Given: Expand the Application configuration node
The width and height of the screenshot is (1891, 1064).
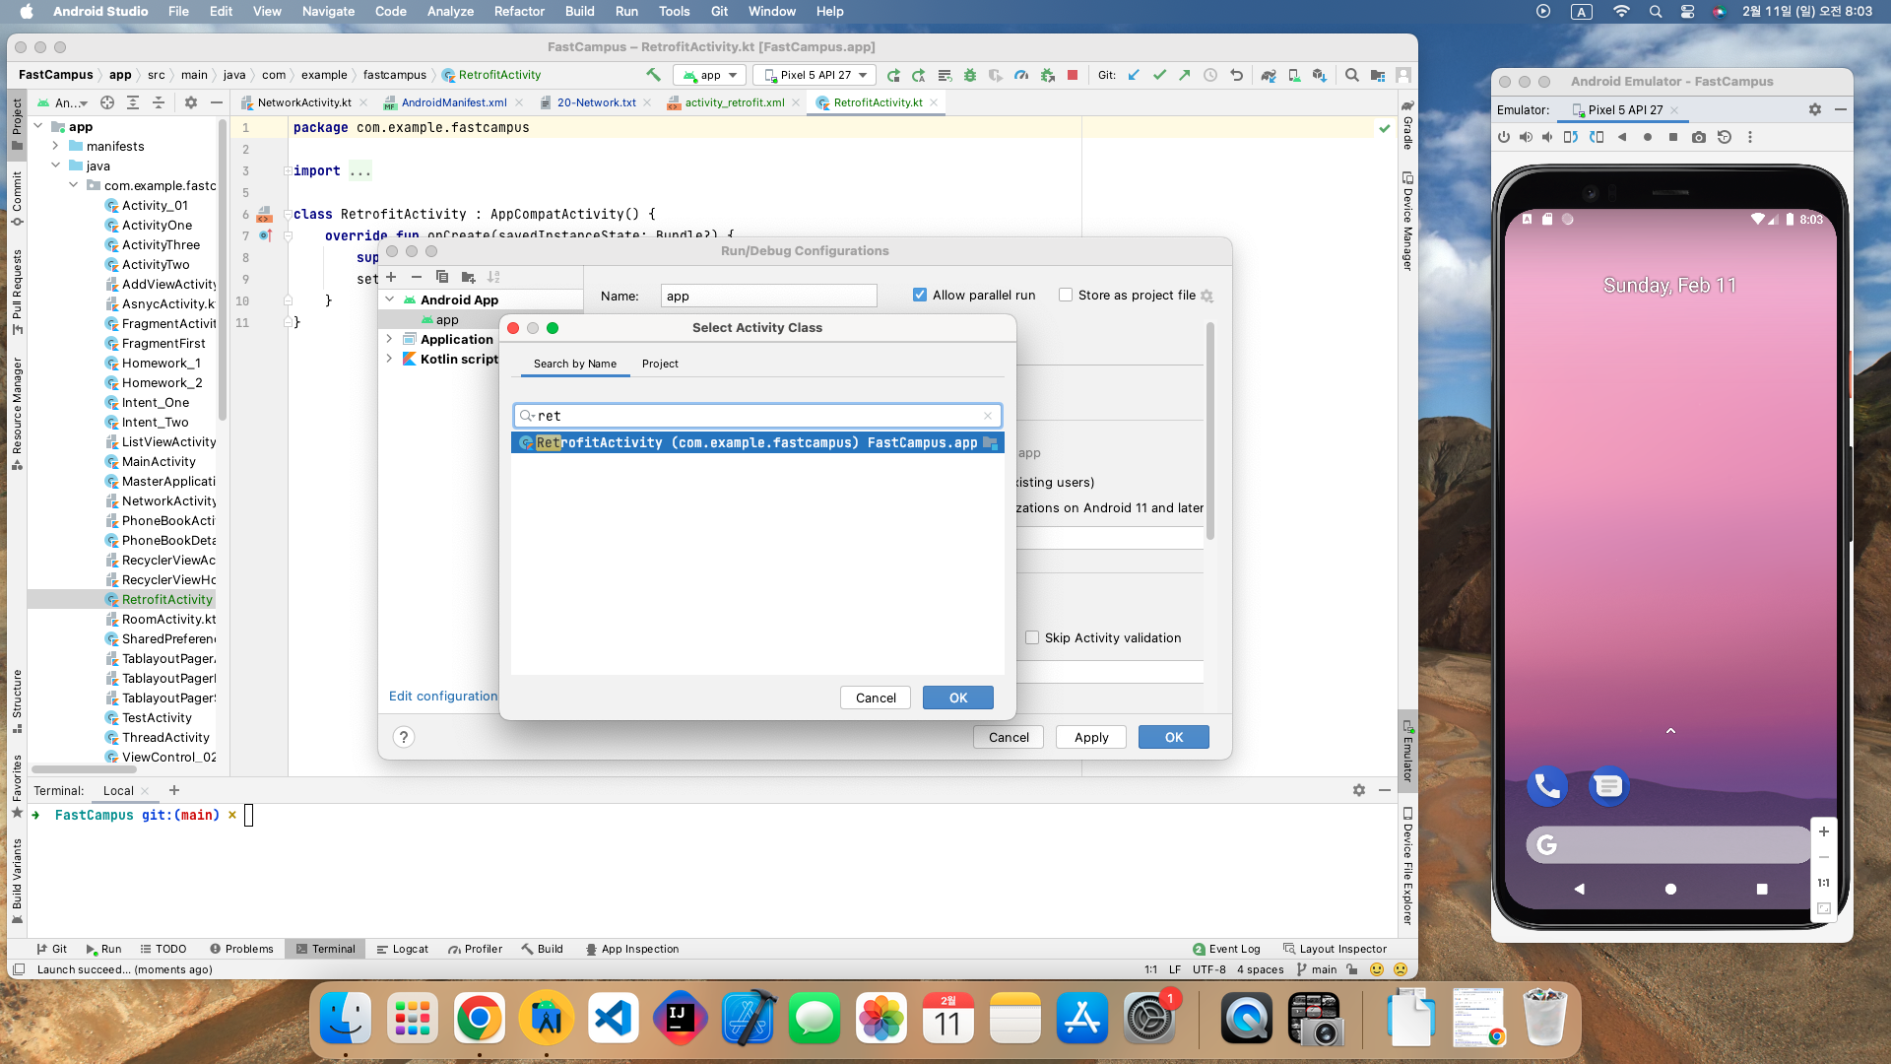Looking at the screenshot, I should (390, 339).
